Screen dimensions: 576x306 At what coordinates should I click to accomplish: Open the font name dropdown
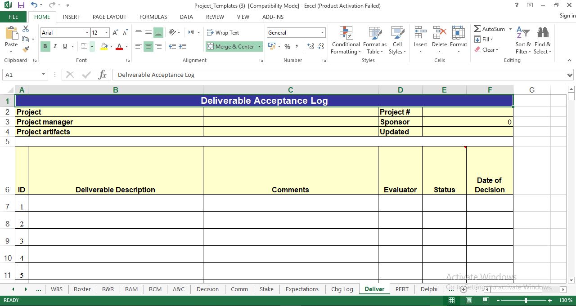(x=87, y=32)
